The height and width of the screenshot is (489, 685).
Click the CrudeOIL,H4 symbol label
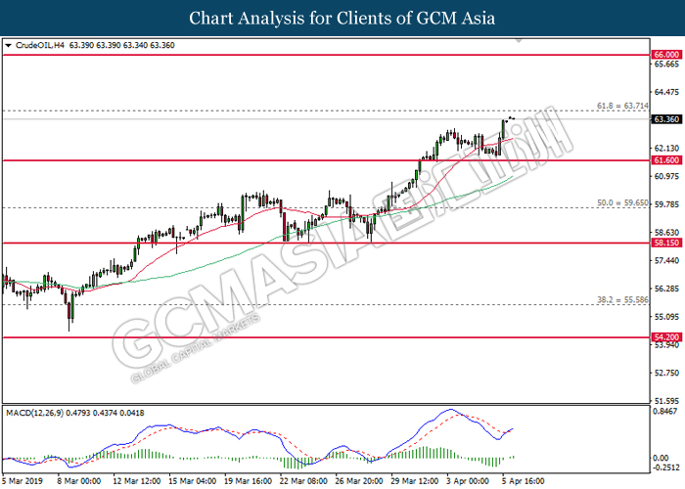tap(40, 45)
